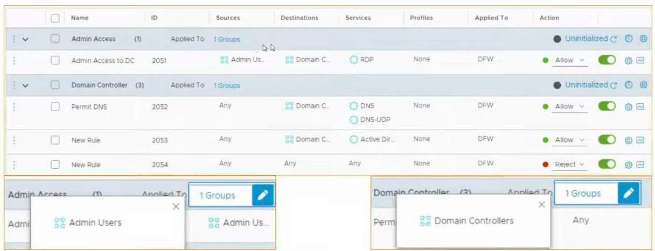Refresh the Admin Access Uninitialized status
This screenshot has height=251, width=655.
(614, 39)
